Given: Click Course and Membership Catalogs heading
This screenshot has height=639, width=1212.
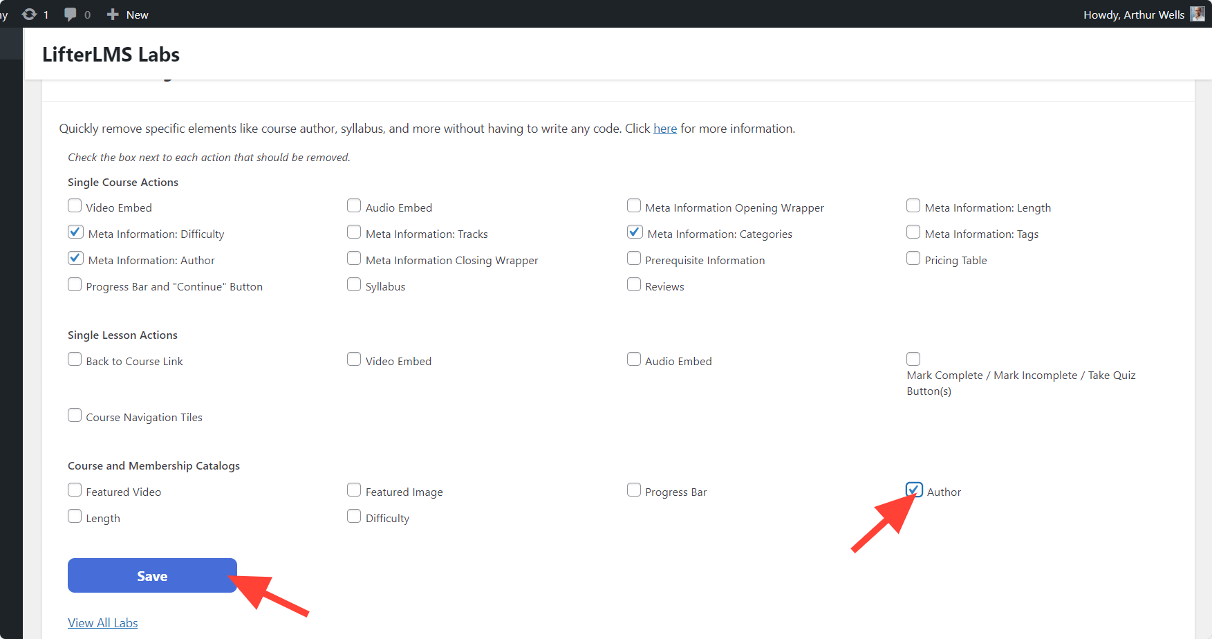Looking at the screenshot, I should (153, 466).
